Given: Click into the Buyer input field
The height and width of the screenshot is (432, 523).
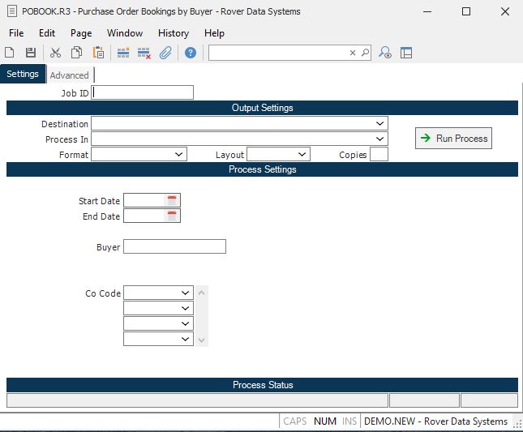Looking at the screenshot, I should tap(174, 246).
